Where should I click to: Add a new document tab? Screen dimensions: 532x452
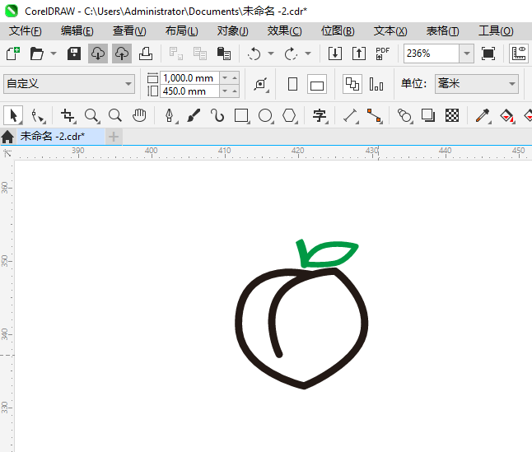(x=114, y=137)
